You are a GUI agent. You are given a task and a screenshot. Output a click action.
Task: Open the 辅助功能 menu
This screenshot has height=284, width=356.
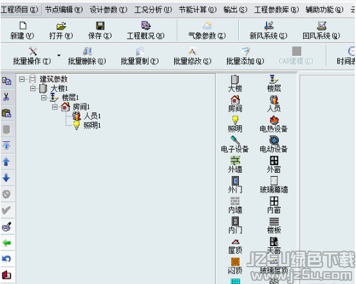tap(324, 10)
